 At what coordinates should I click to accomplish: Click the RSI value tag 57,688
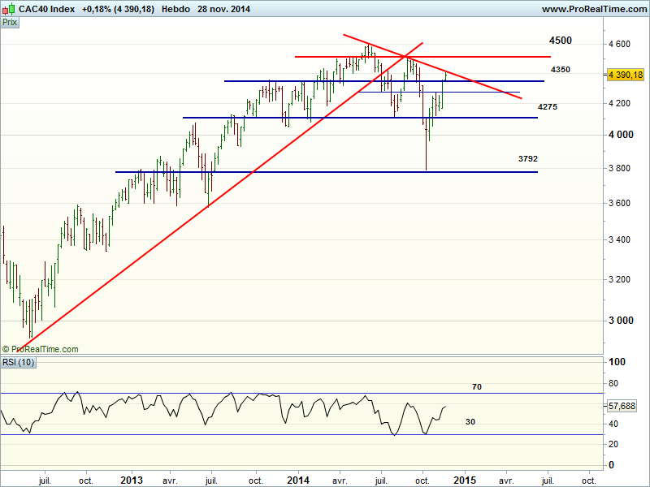click(x=622, y=405)
